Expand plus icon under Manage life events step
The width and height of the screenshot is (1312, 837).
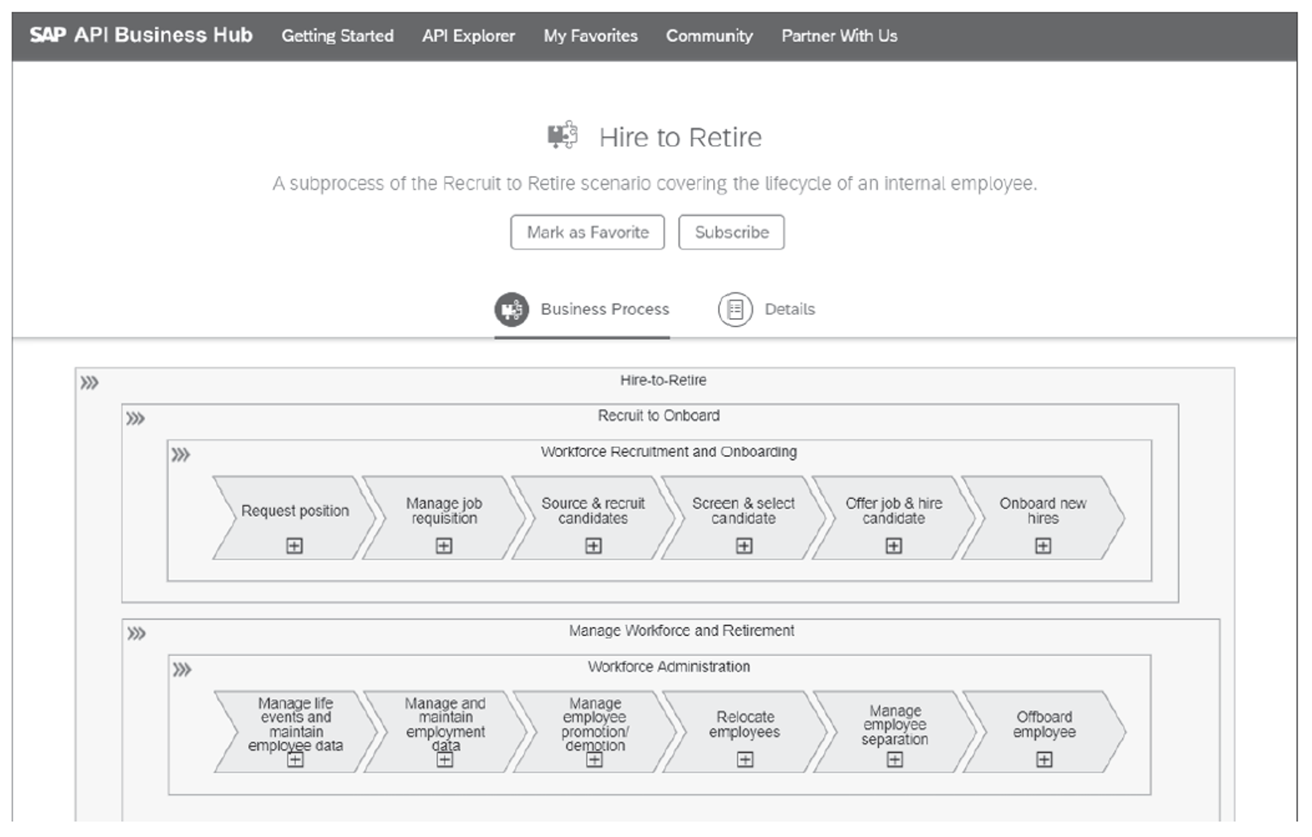tap(295, 760)
